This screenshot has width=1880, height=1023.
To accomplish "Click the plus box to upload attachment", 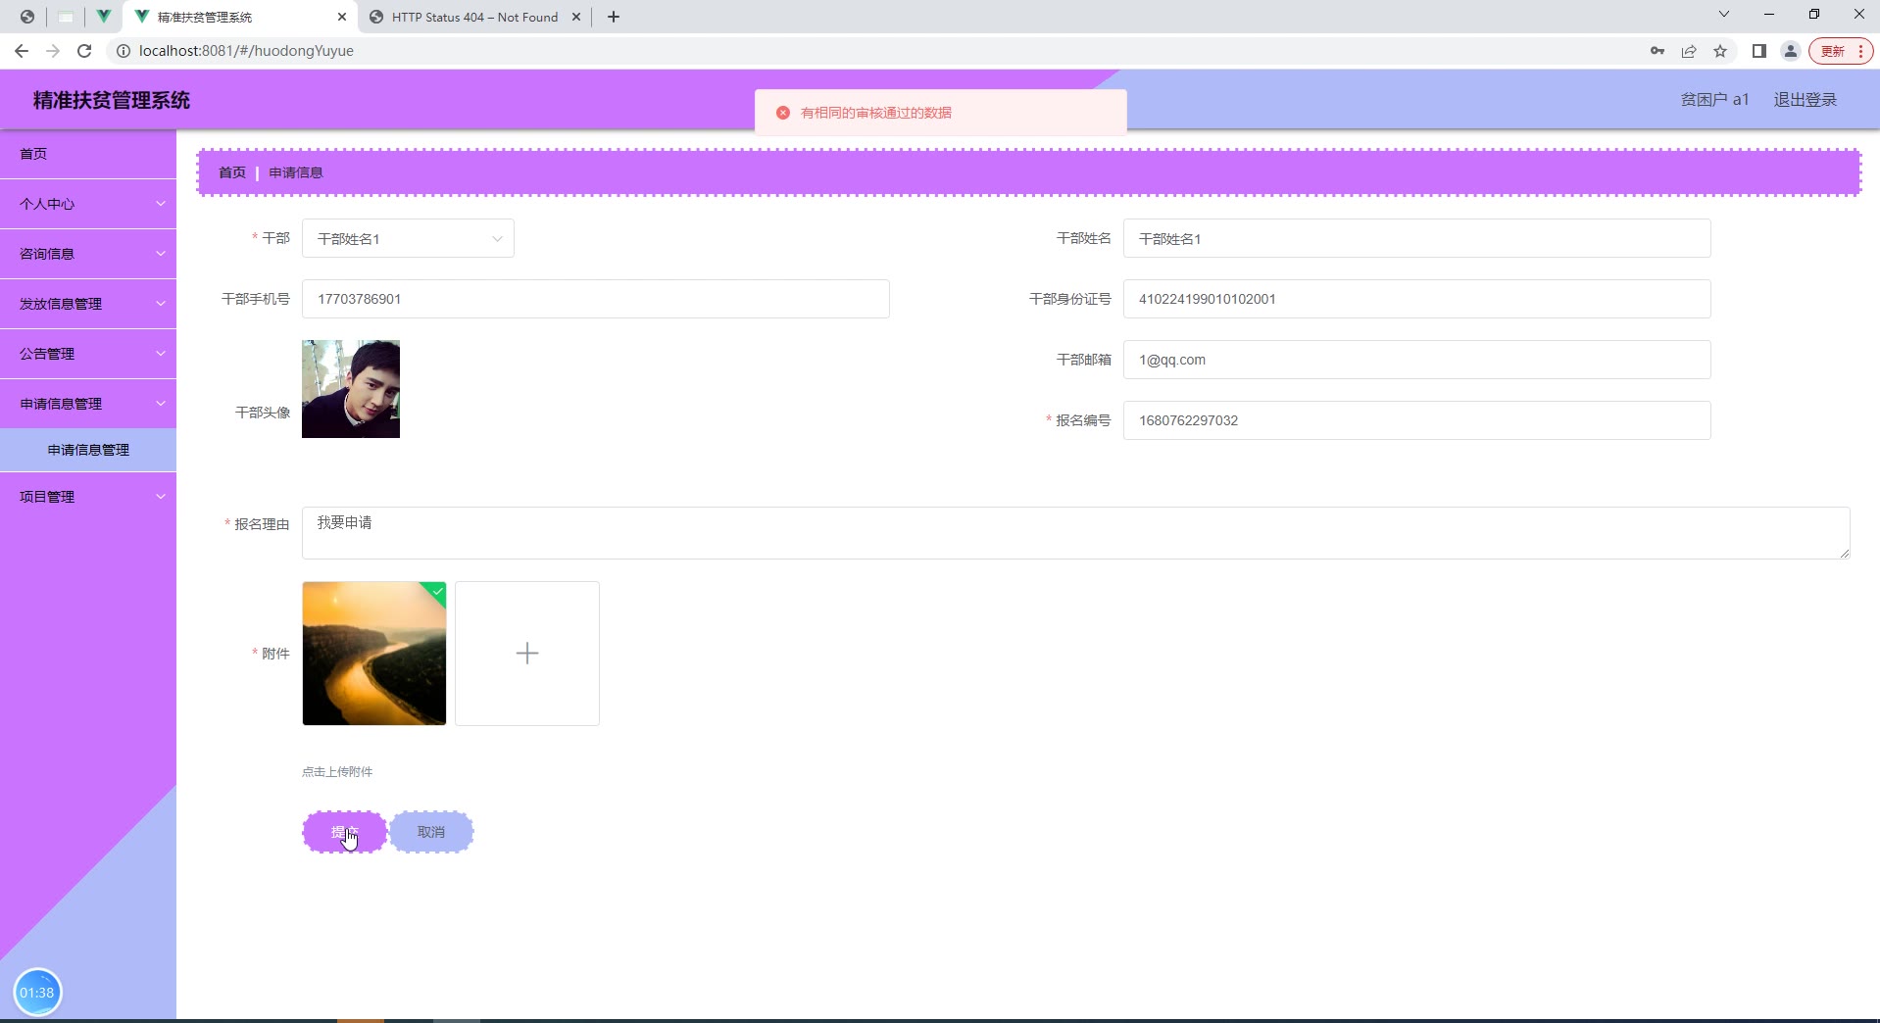I will click(x=527, y=654).
